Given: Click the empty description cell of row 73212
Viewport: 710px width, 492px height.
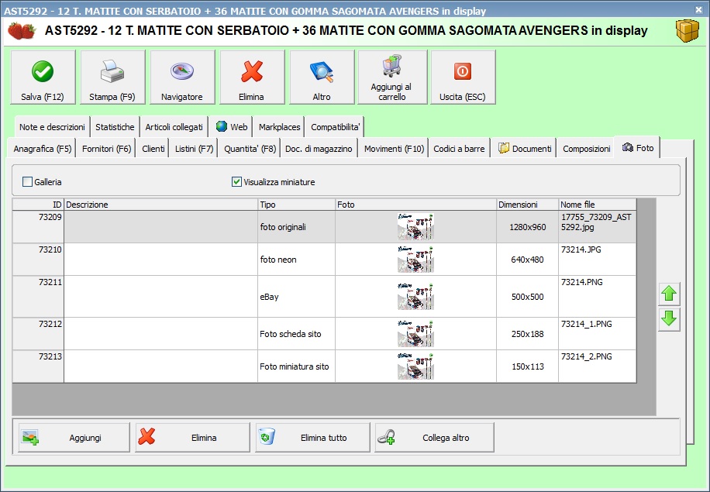Looking at the screenshot, I should tap(160, 334).
